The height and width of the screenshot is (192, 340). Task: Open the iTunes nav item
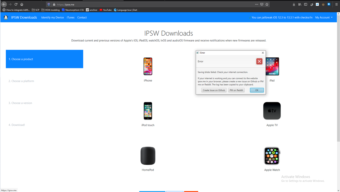pyautogui.click(x=71, y=18)
